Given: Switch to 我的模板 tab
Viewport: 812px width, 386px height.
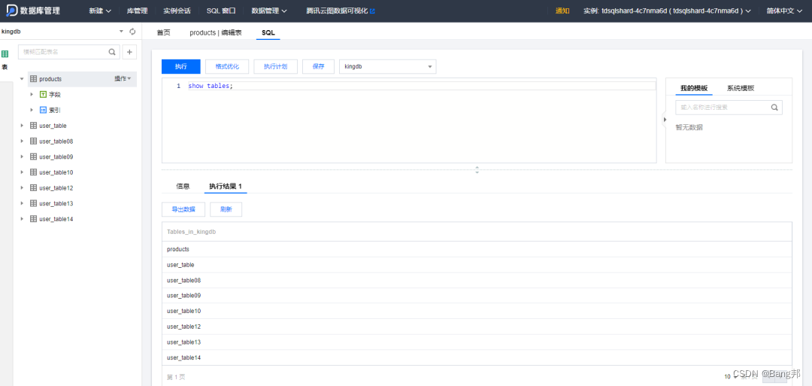Looking at the screenshot, I should pyautogui.click(x=694, y=88).
